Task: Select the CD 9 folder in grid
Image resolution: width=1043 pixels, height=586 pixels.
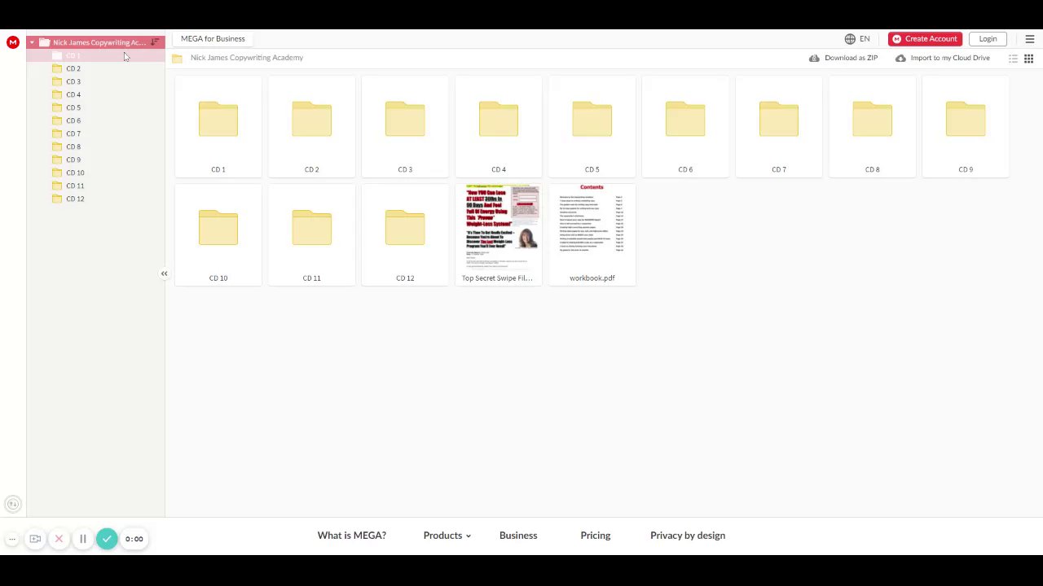Action: tap(966, 126)
